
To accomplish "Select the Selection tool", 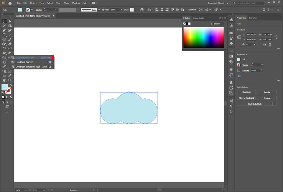I will pos(4,21).
